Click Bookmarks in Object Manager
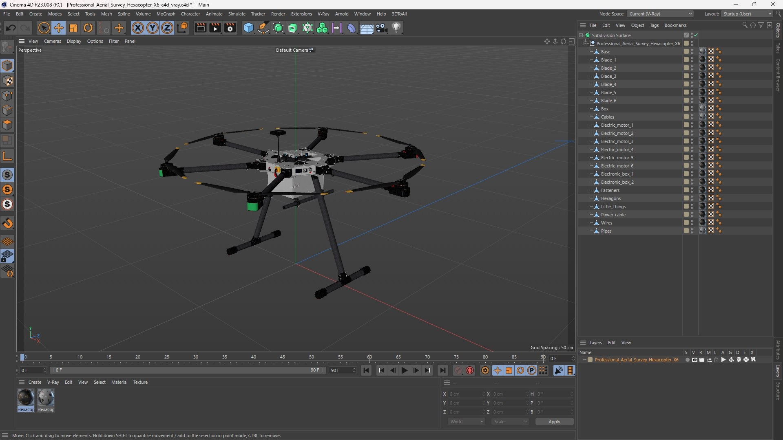783x440 pixels. coord(675,25)
